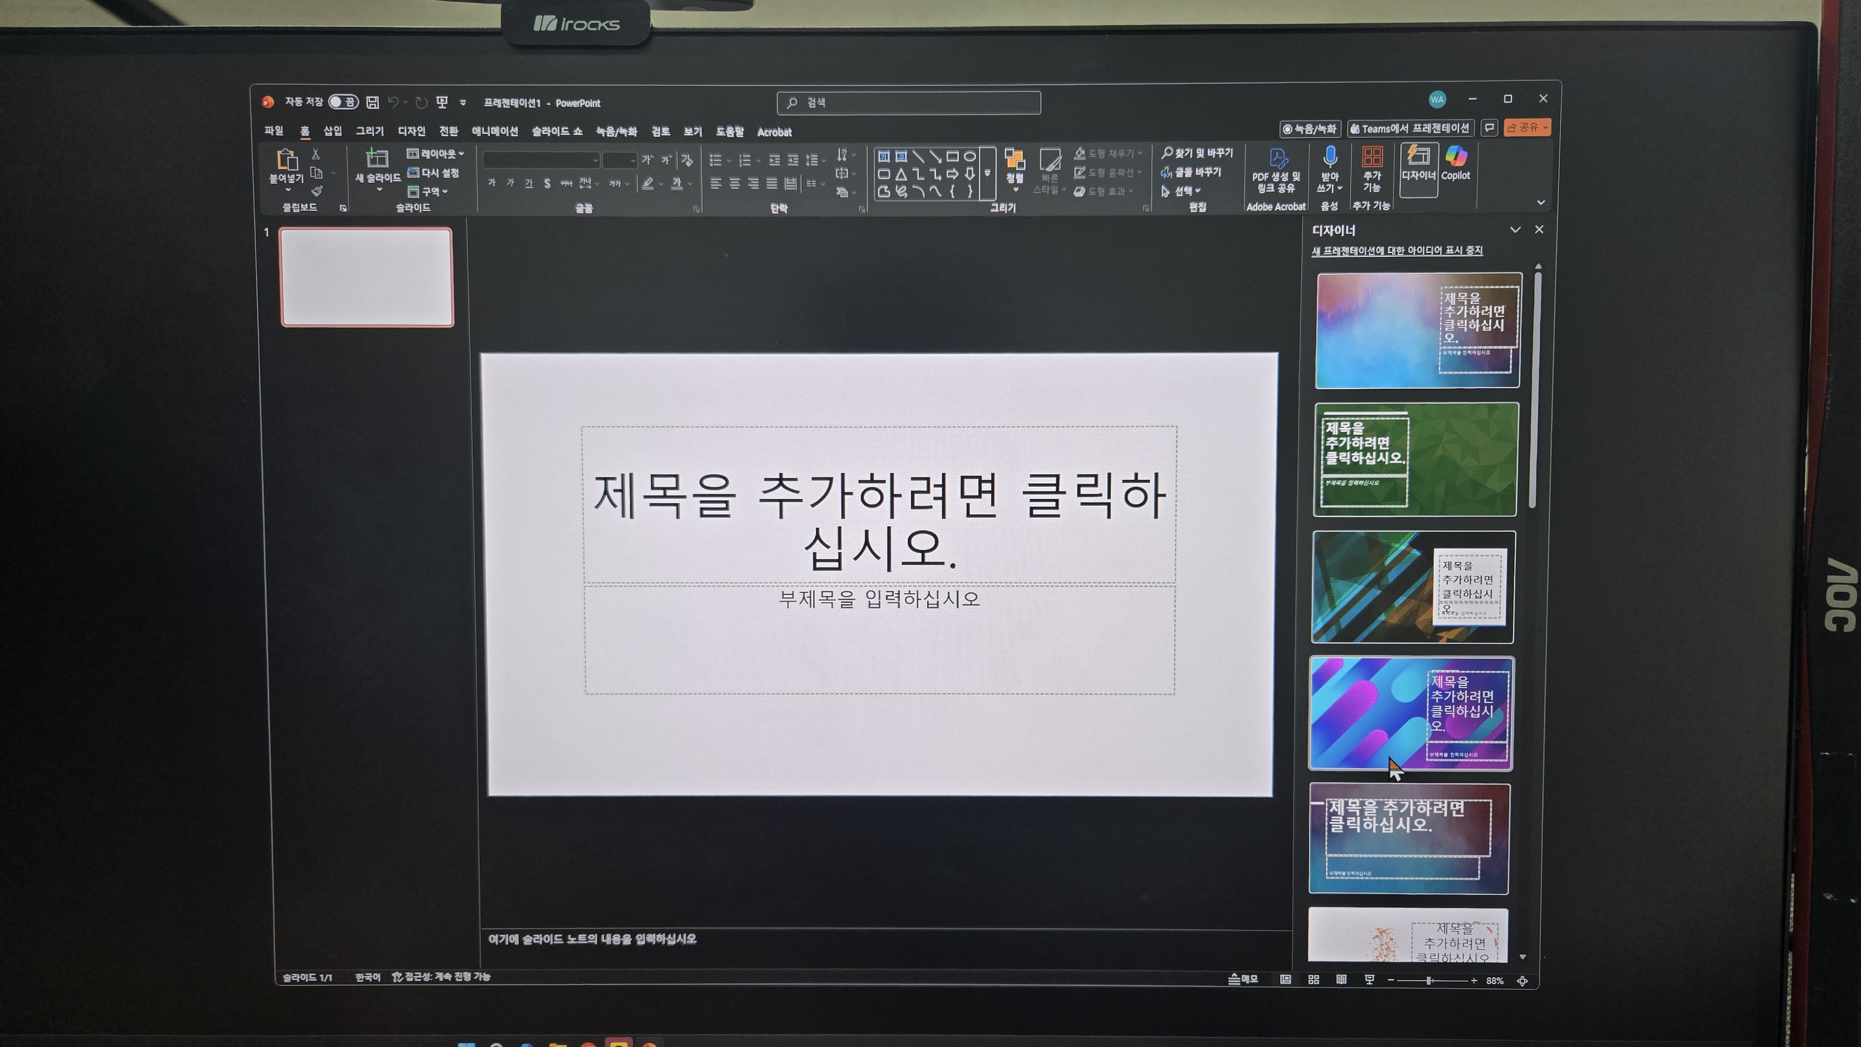1861x1047 pixels.
Task: Click the Share (공유) button
Action: coord(1526,128)
